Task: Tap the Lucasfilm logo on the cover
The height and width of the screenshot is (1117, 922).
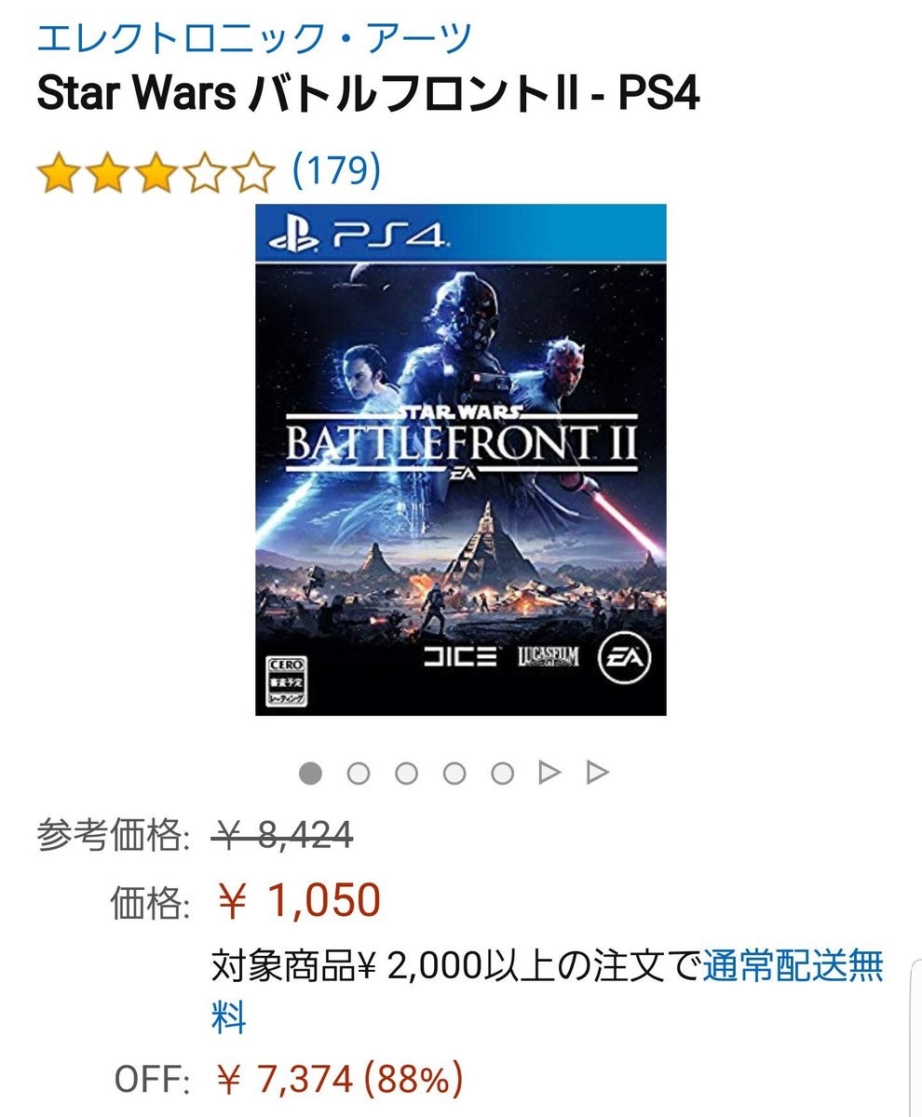Action: pos(549,657)
